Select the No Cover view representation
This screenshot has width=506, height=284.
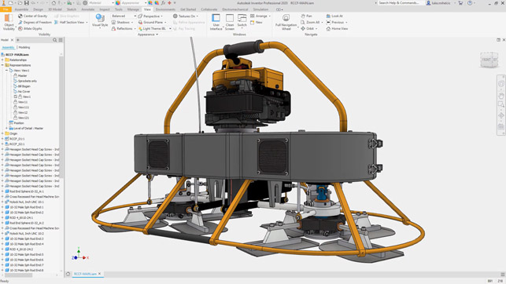(x=21, y=91)
